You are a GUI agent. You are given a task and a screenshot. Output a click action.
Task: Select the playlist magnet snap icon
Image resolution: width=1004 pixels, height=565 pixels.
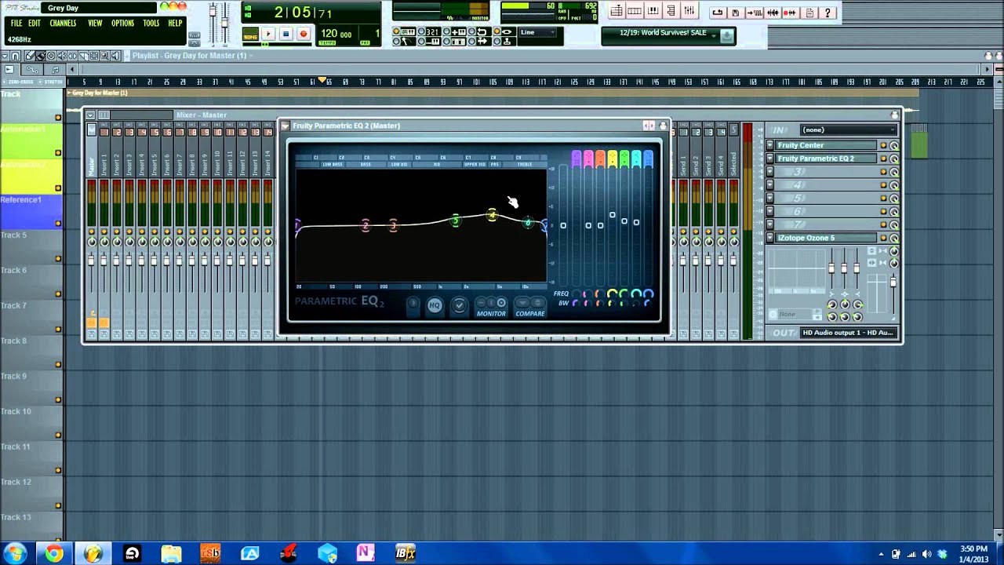coord(15,56)
